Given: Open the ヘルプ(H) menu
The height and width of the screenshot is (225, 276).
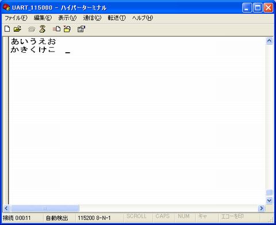Looking at the screenshot, I should 143,18.
